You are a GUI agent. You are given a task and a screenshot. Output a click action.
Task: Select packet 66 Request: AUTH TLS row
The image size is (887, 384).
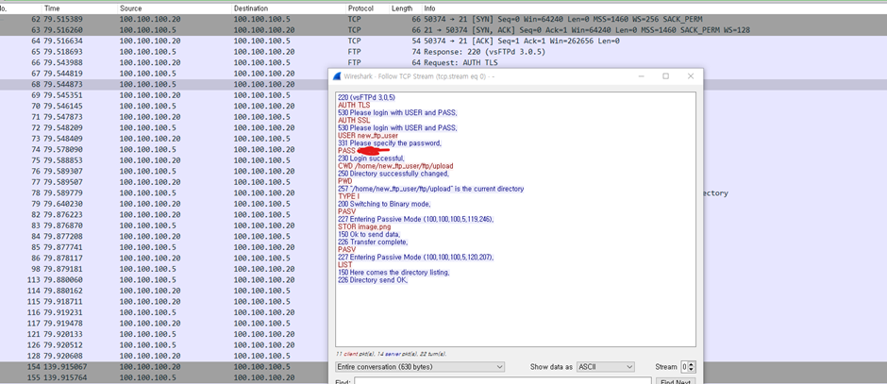[x=443, y=62]
